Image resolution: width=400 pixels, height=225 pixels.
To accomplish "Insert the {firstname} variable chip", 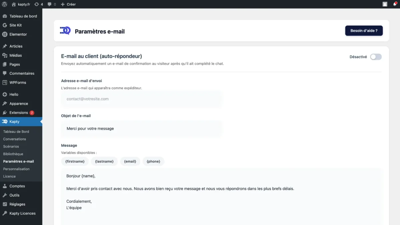I will [75, 161].
